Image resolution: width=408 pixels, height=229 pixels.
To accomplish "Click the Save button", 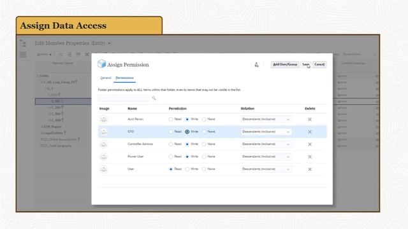I will (305, 64).
